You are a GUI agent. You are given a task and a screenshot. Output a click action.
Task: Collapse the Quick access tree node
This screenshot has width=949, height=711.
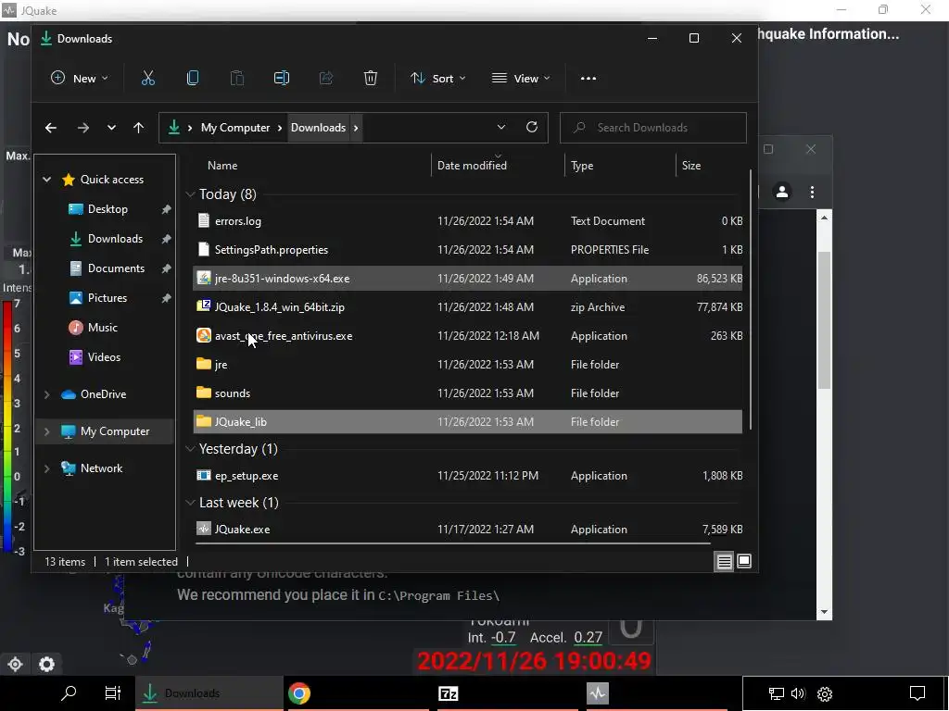click(47, 180)
